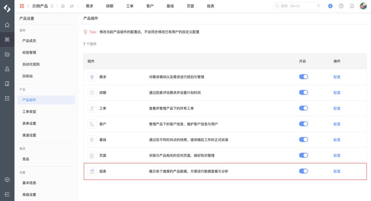Open the flask test icon in the sidebar
Viewport: 371px width, 201px height.
(x=7, y=69)
